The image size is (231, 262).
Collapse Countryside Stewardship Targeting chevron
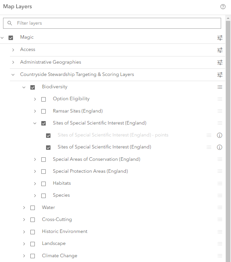pyautogui.click(x=13, y=75)
